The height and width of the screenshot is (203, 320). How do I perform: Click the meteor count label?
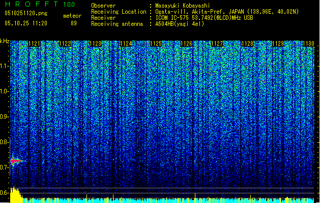click(72, 16)
